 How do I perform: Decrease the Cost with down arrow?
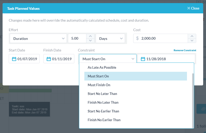(x=192, y=41)
